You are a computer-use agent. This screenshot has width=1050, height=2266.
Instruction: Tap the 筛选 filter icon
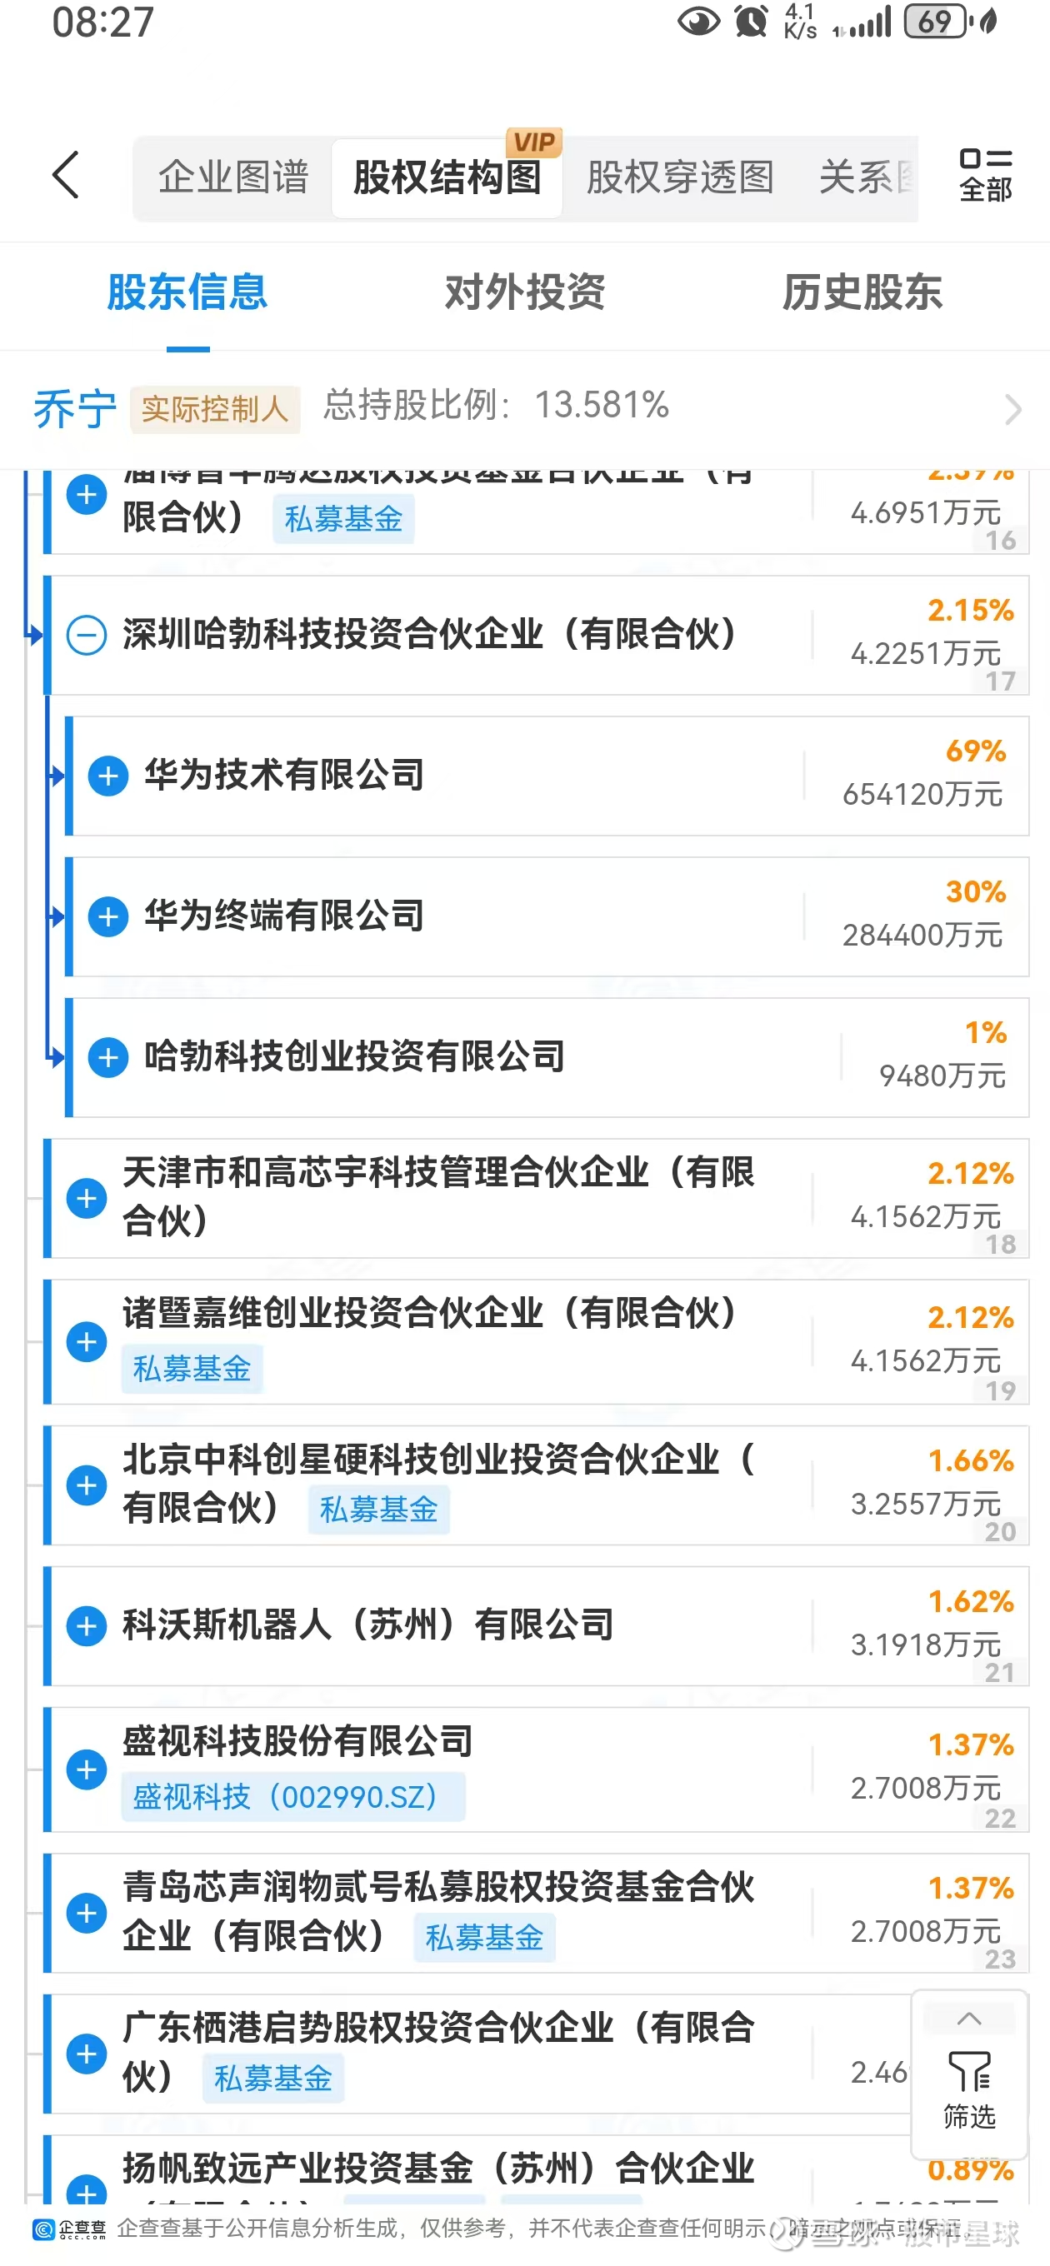click(969, 2089)
